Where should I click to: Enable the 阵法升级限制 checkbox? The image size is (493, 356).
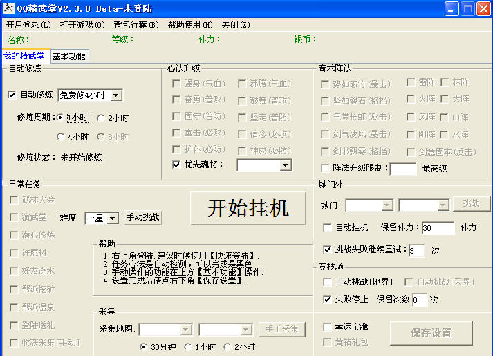(325, 168)
